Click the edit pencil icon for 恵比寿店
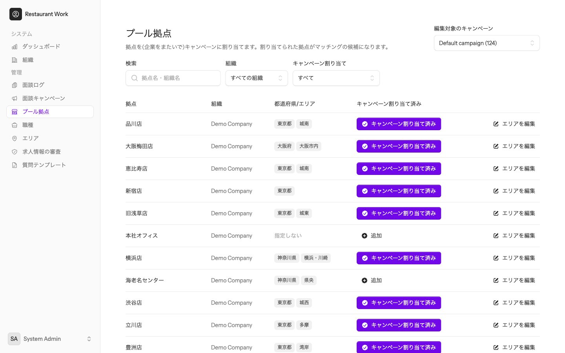 tap(496, 169)
